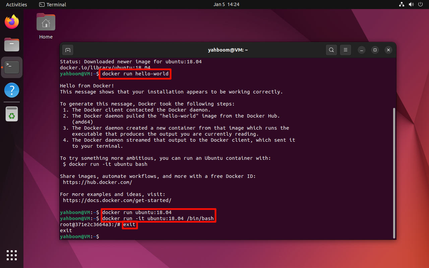
Task: Click the https://docs.docker.com/get-started/ link
Action: pyautogui.click(x=117, y=200)
